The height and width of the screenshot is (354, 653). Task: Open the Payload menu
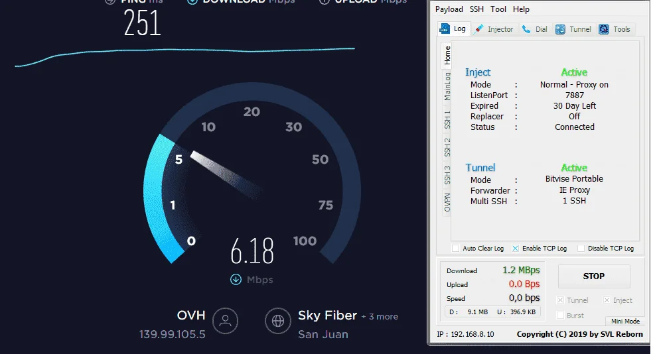449,9
